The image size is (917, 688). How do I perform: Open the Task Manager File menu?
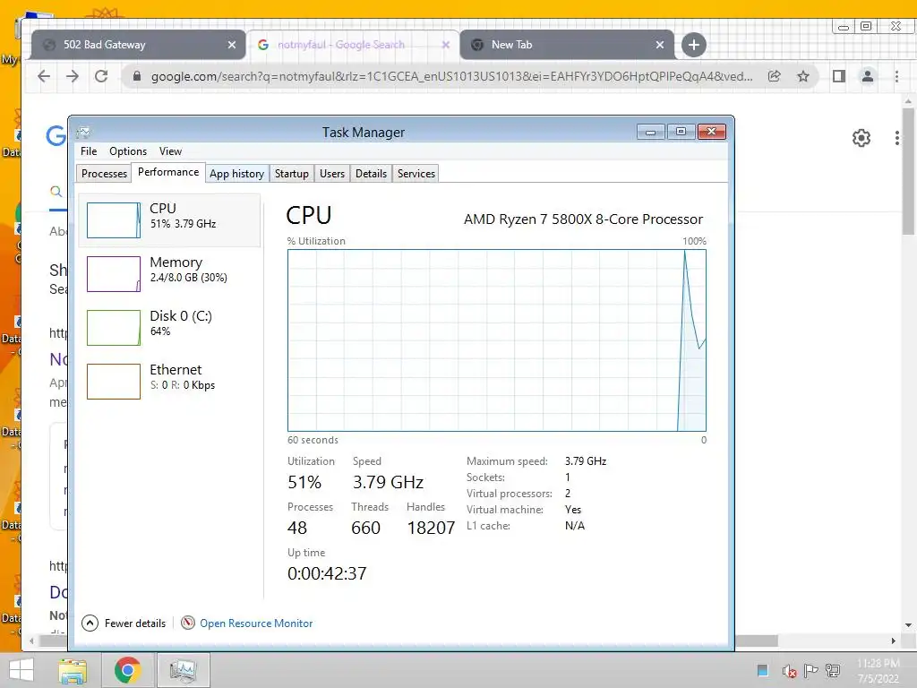click(x=89, y=151)
